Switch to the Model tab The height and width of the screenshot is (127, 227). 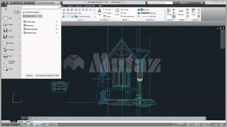pyautogui.click(x=13, y=121)
